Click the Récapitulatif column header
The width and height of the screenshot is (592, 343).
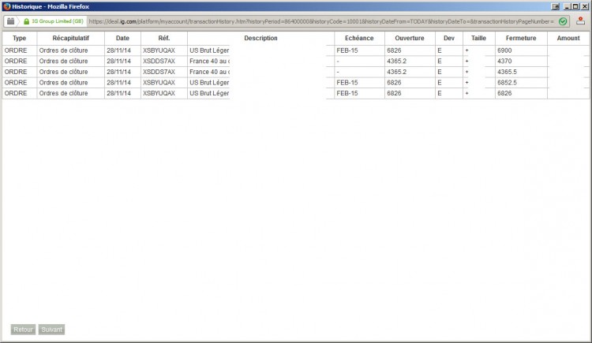click(70, 38)
